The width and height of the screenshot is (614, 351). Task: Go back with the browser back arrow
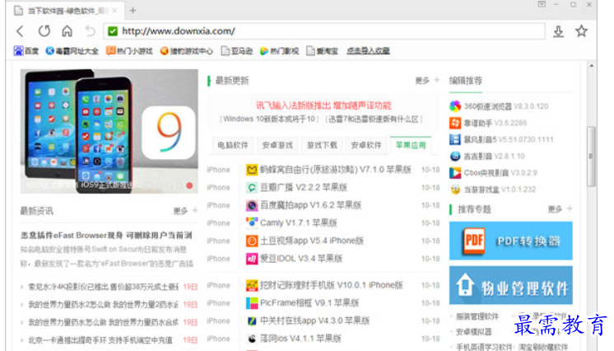coord(21,31)
